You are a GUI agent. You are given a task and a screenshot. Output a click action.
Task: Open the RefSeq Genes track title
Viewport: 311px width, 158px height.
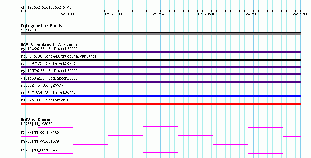pos(36,120)
